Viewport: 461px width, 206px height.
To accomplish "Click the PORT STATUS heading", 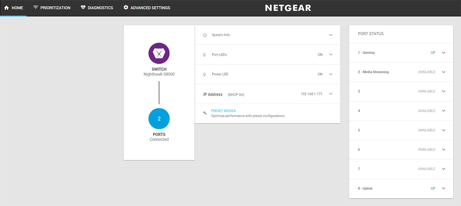I will pyautogui.click(x=371, y=34).
